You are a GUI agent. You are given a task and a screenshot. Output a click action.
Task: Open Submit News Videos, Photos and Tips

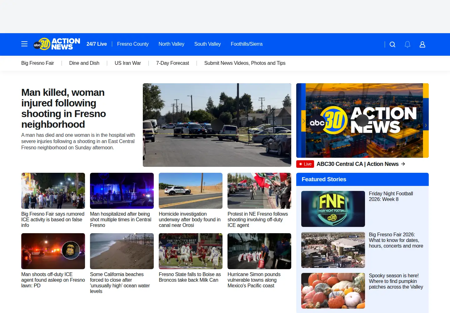click(245, 63)
